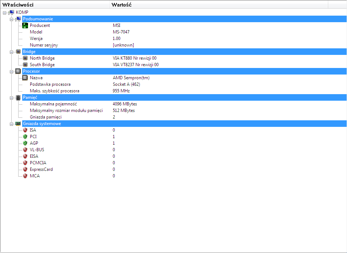
Task: Select the PCMCIA row label
Action: click(x=38, y=163)
